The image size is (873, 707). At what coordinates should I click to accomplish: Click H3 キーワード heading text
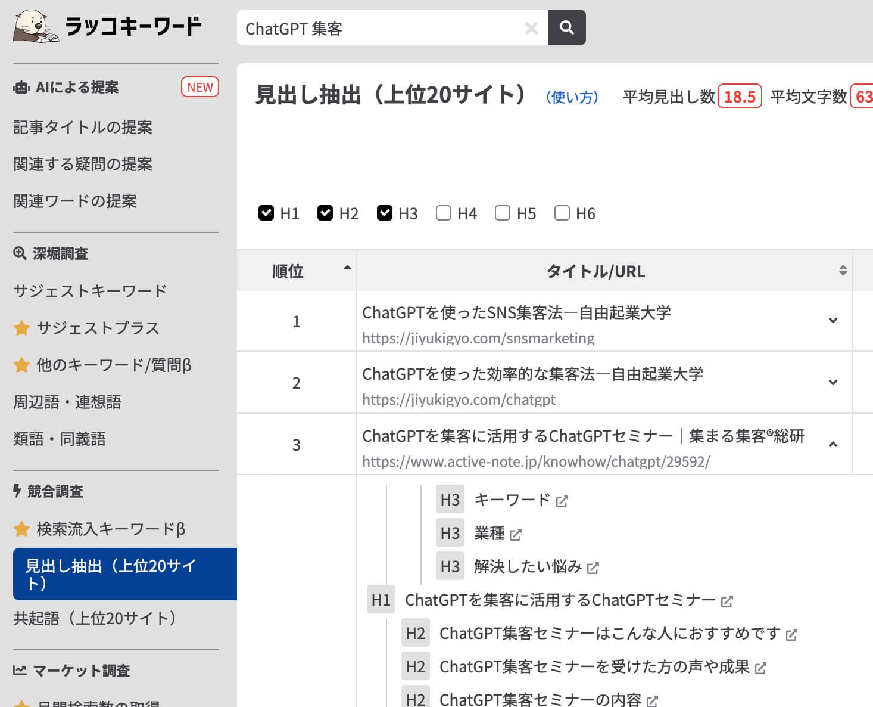click(512, 500)
